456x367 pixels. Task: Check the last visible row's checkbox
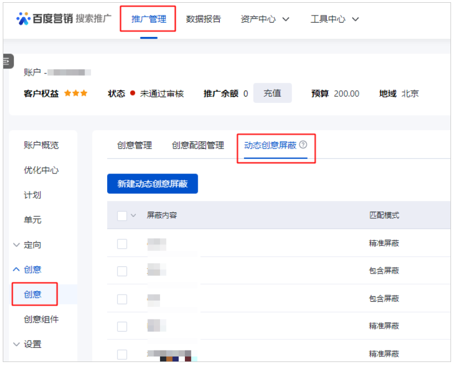click(x=122, y=354)
